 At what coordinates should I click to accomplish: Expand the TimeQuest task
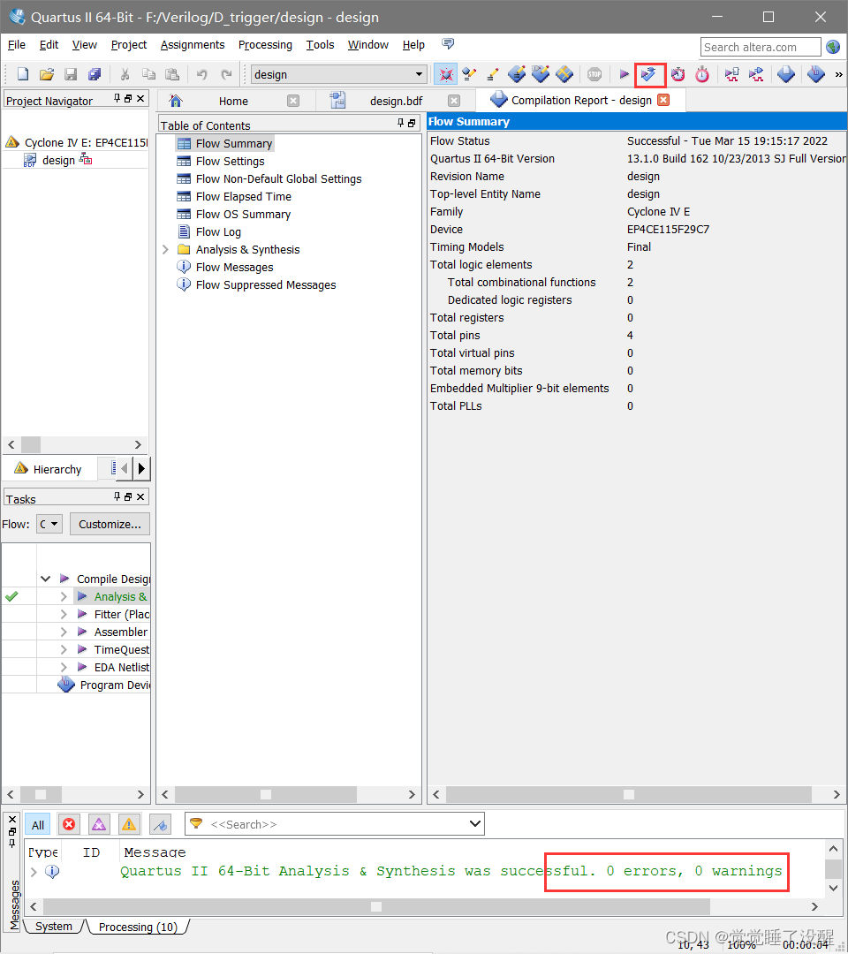(64, 650)
